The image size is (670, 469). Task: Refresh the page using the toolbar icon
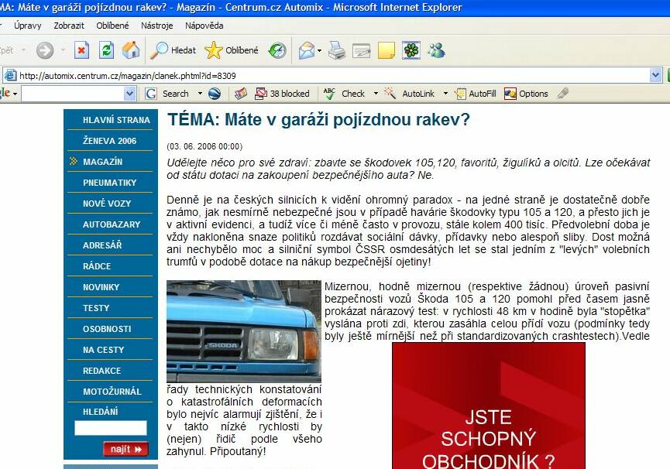coord(106,50)
